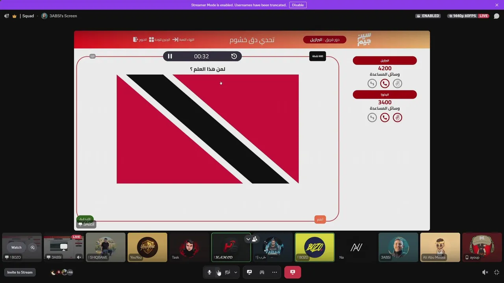Exit full screen view
The height and width of the screenshot is (283, 504).
click(x=497, y=272)
